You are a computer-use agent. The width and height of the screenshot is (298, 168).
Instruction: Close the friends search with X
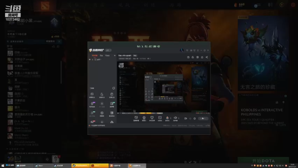pyautogui.click(x=59, y=41)
